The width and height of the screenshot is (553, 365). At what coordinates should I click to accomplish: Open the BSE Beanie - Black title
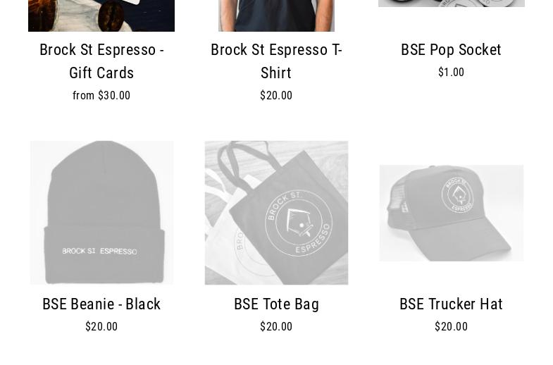(101, 304)
